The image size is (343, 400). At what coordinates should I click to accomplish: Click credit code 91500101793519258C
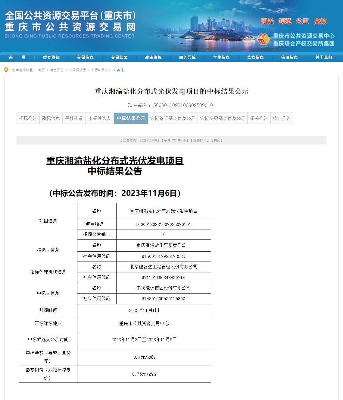[x=164, y=256]
